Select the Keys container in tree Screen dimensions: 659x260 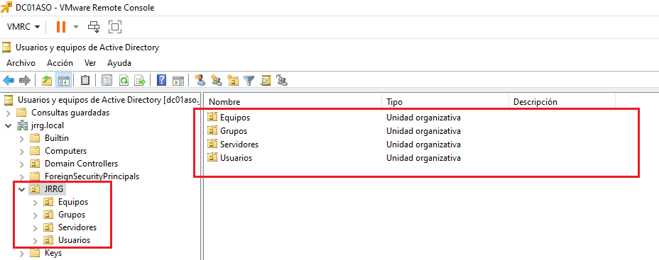click(x=53, y=254)
